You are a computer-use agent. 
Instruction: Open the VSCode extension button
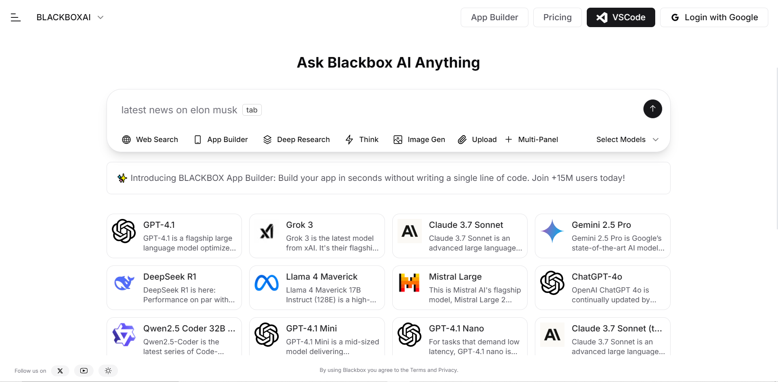pos(621,17)
